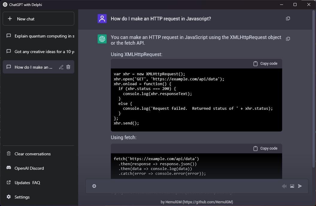Click the pencil icon to rename current chat
Image resolution: width=316 pixels, height=206 pixels.
[x=61, y=67]
